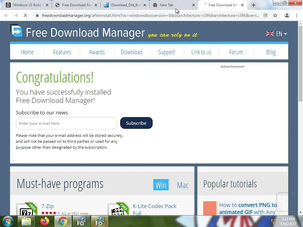Open the Blog menu item
The height and width of the screenshot is (227, 303).
pos(271,52)
